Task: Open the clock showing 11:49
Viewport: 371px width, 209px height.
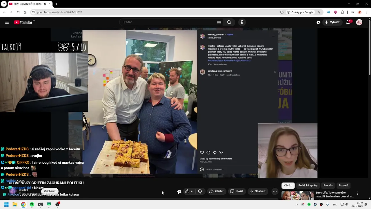Action: 357,204
